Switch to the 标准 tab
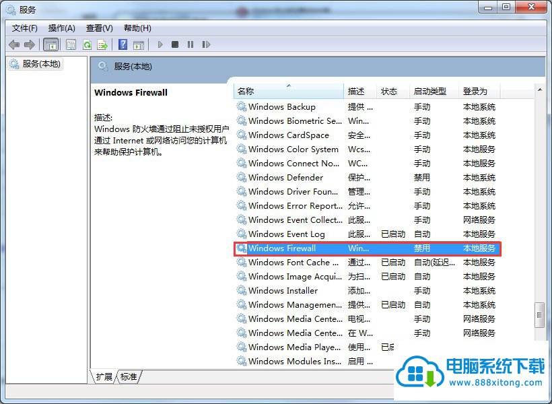Viewport: 552px width, 404px height. pos(129,376)
